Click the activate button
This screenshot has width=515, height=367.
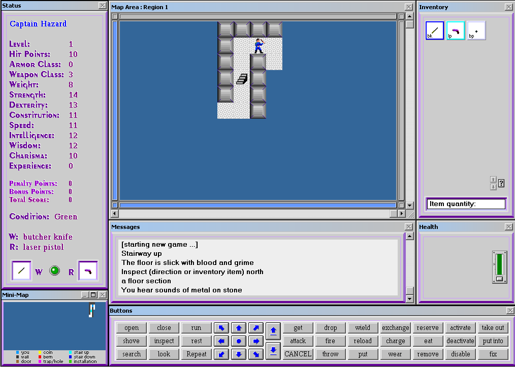pyautogui.click(x=461, y=327)
